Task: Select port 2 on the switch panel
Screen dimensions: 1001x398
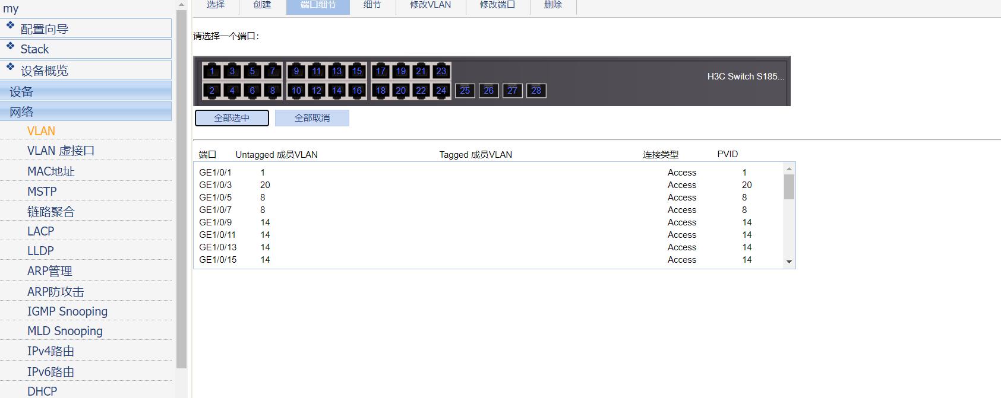Action: (212, 91)
